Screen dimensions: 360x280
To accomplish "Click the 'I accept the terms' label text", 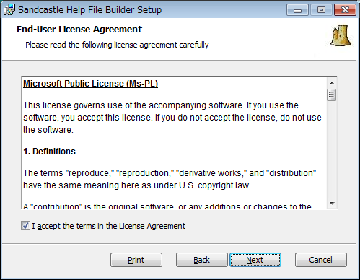I will (108, 226).
